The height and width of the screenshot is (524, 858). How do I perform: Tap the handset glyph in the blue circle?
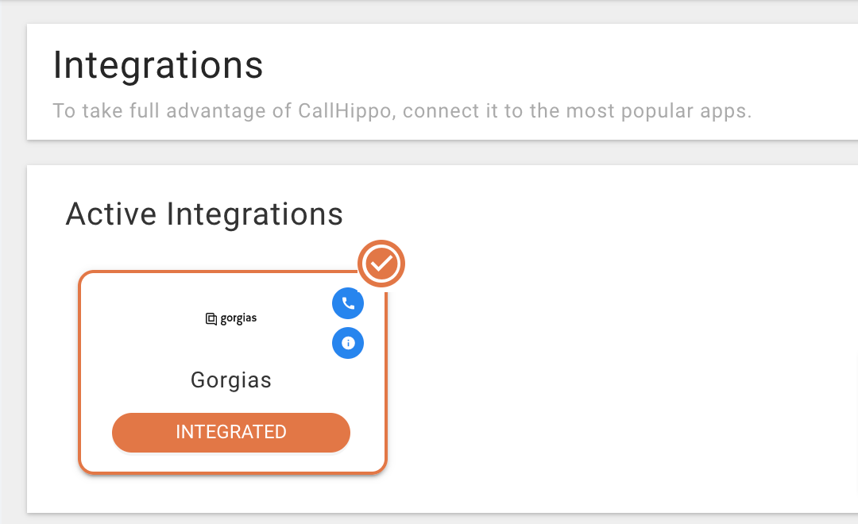point(347,303)
